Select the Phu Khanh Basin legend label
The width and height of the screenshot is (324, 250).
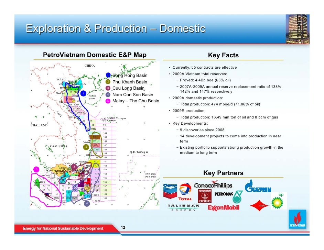coord(130,82)
